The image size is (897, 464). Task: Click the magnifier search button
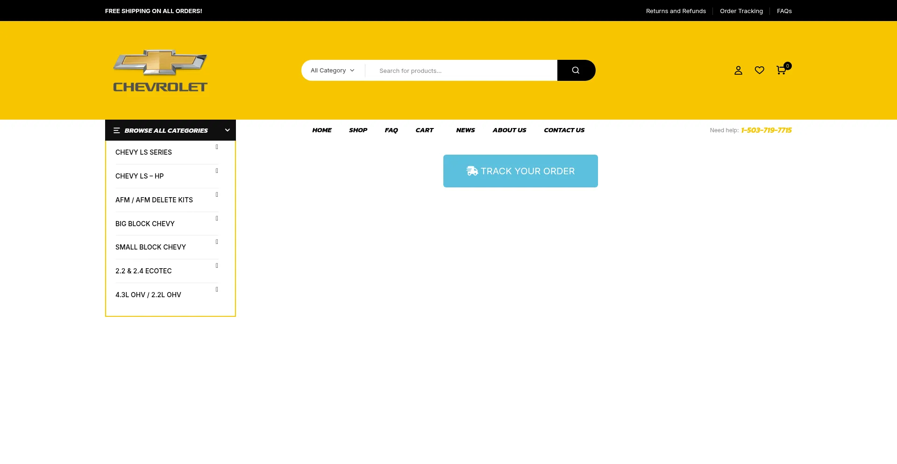tap(576, 71)
